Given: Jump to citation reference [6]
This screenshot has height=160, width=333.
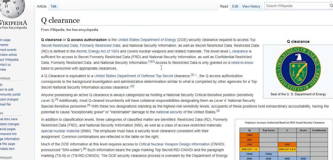Looking at the screenshot, I should [85, 149].
